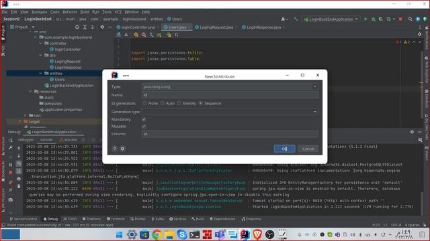Toggle the Mutable checkbox
This screenshot has height=241, width=430.
[144, 127]
